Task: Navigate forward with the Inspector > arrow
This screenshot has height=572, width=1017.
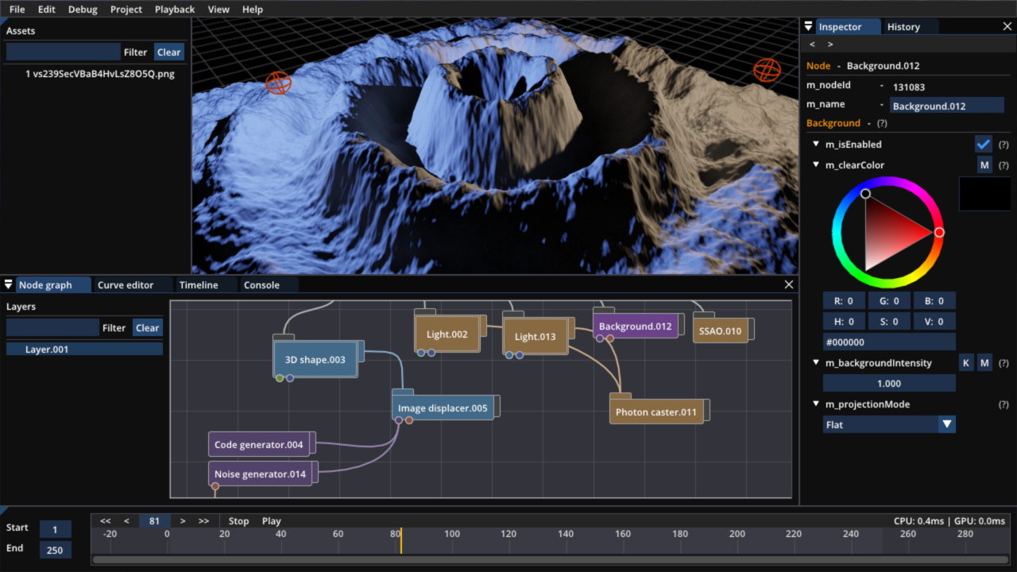Action: tap(830, 44)
